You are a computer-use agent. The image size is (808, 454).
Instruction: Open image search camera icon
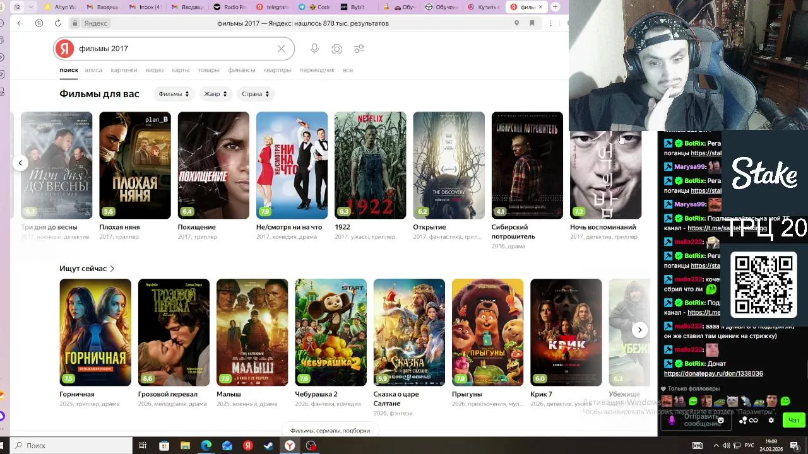337,49
